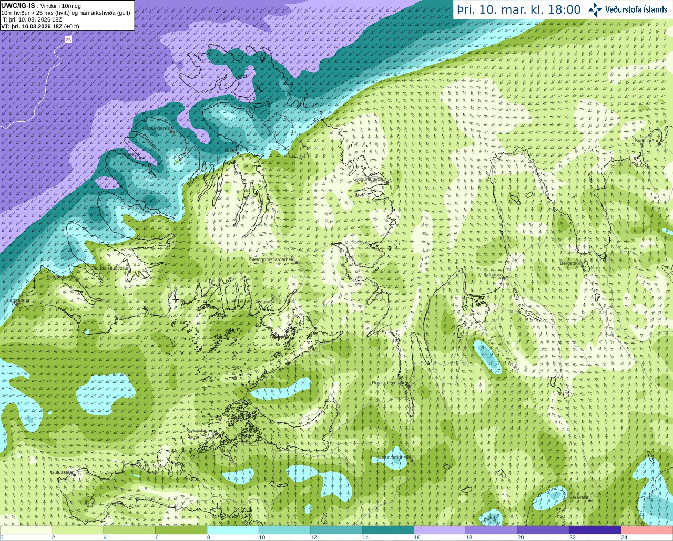Select the Bjargtangar station marker
673x541 pixels.
[x=18, y=304]
